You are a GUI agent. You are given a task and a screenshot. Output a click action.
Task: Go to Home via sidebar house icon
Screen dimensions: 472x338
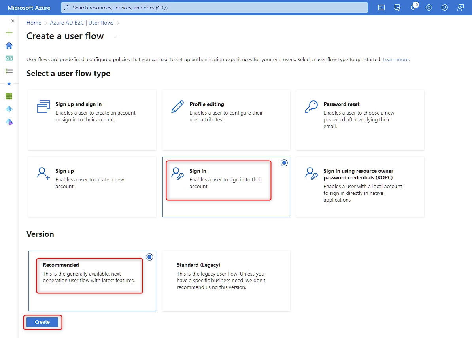click(x=9, y=45)
